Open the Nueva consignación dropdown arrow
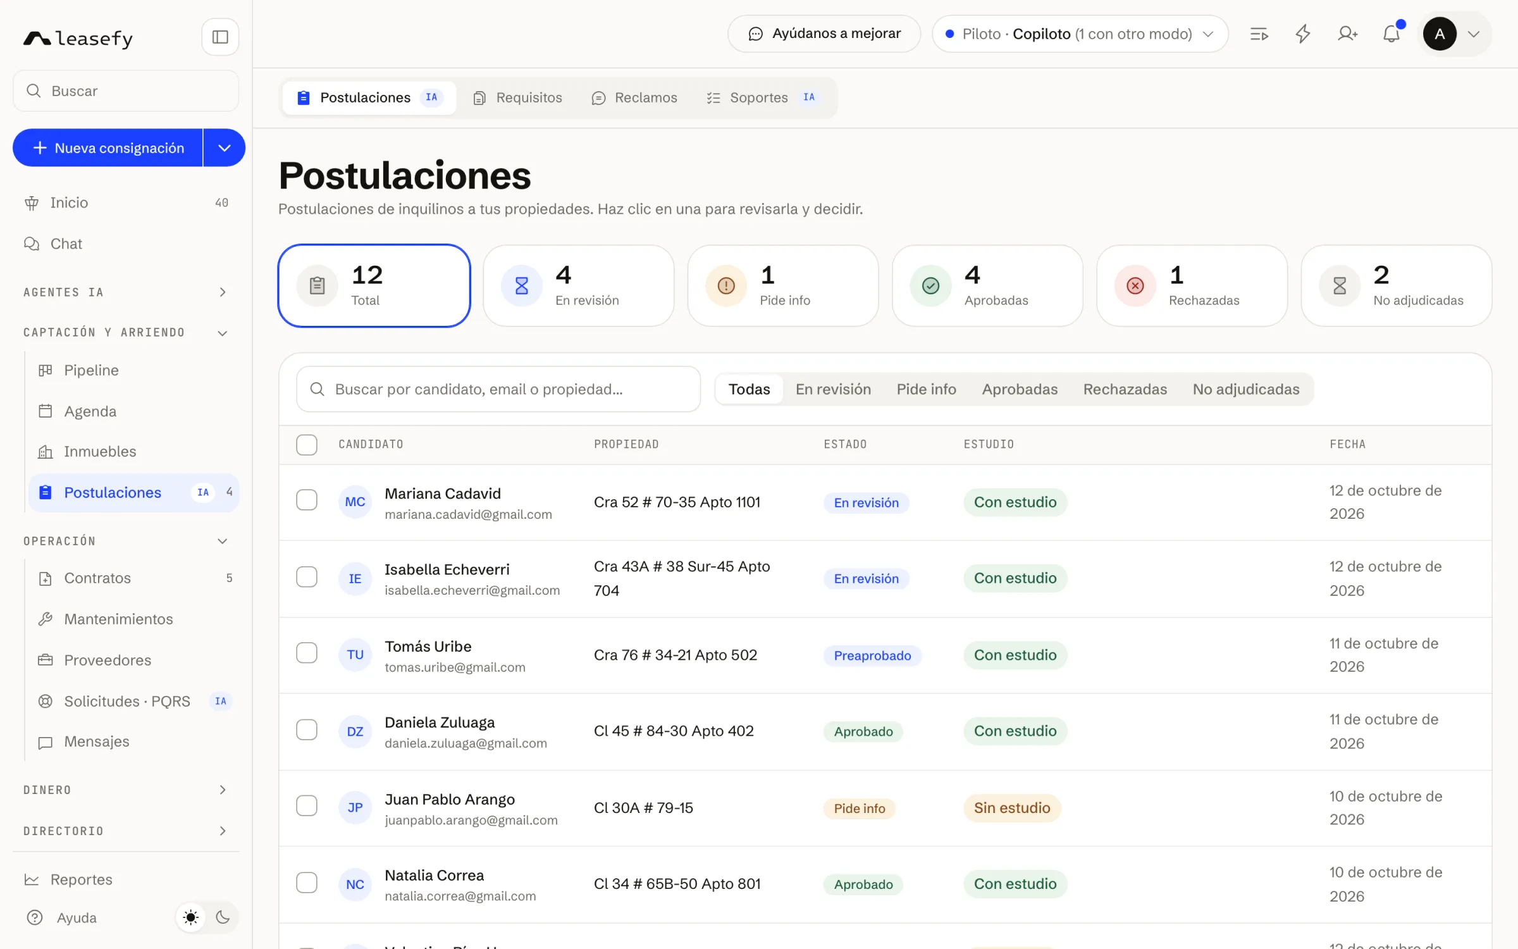 click(x=225, y=148)
